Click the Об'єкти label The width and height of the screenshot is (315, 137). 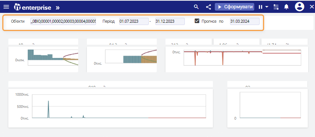click(18, 22)
